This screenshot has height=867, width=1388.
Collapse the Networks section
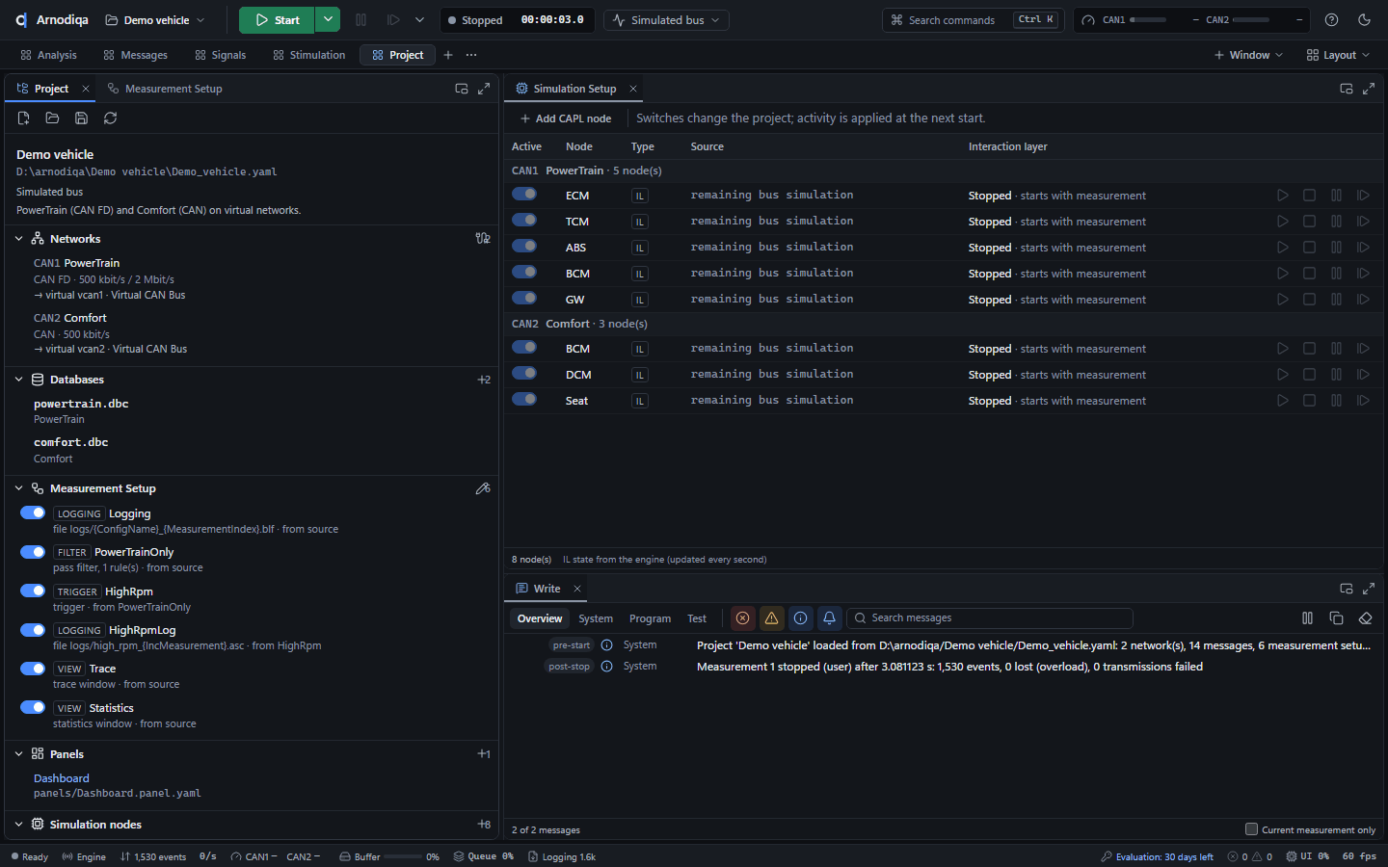[19, 239]
